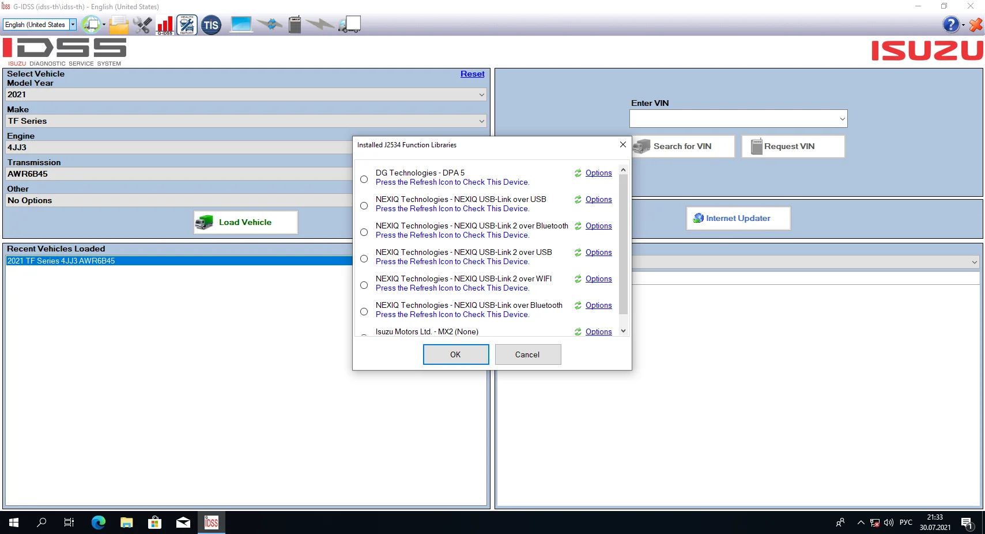Expand the small arrow next to Help icon
The width and height of the screenshot is (985, 534).
click(963, 25)
